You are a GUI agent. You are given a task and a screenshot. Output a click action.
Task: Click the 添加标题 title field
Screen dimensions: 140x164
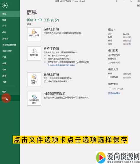click(x=127, y=37)
